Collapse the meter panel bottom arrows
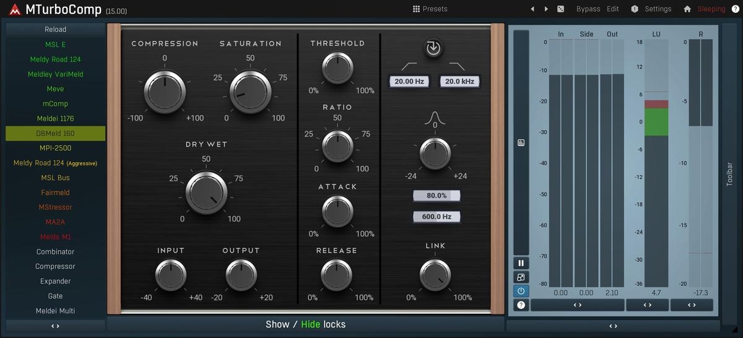743x338 pixels. coord(613,326)
